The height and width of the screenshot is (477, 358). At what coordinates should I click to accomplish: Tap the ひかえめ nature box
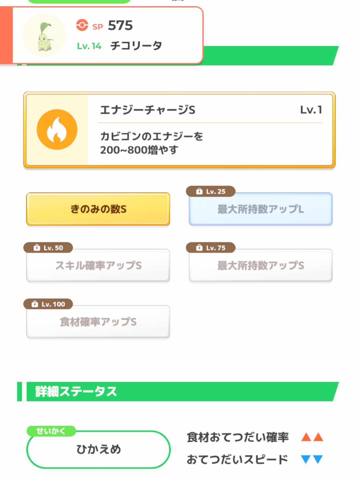click(98, 449)
